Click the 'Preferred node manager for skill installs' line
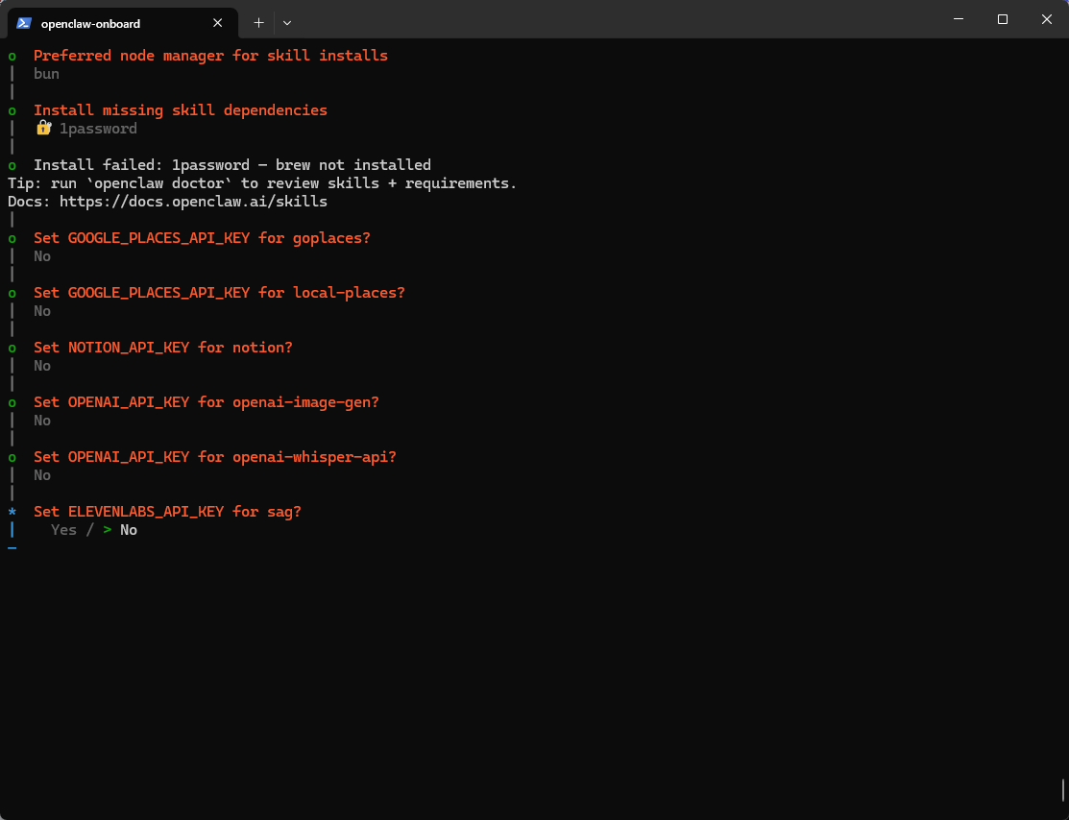 pyautogui.click(x=210, y=56)
